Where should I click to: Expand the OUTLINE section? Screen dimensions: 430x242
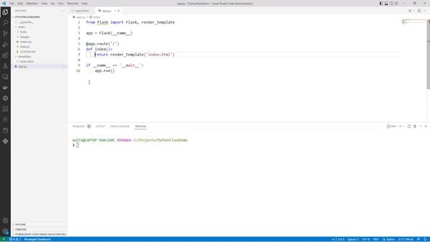[x=39, y=225]
